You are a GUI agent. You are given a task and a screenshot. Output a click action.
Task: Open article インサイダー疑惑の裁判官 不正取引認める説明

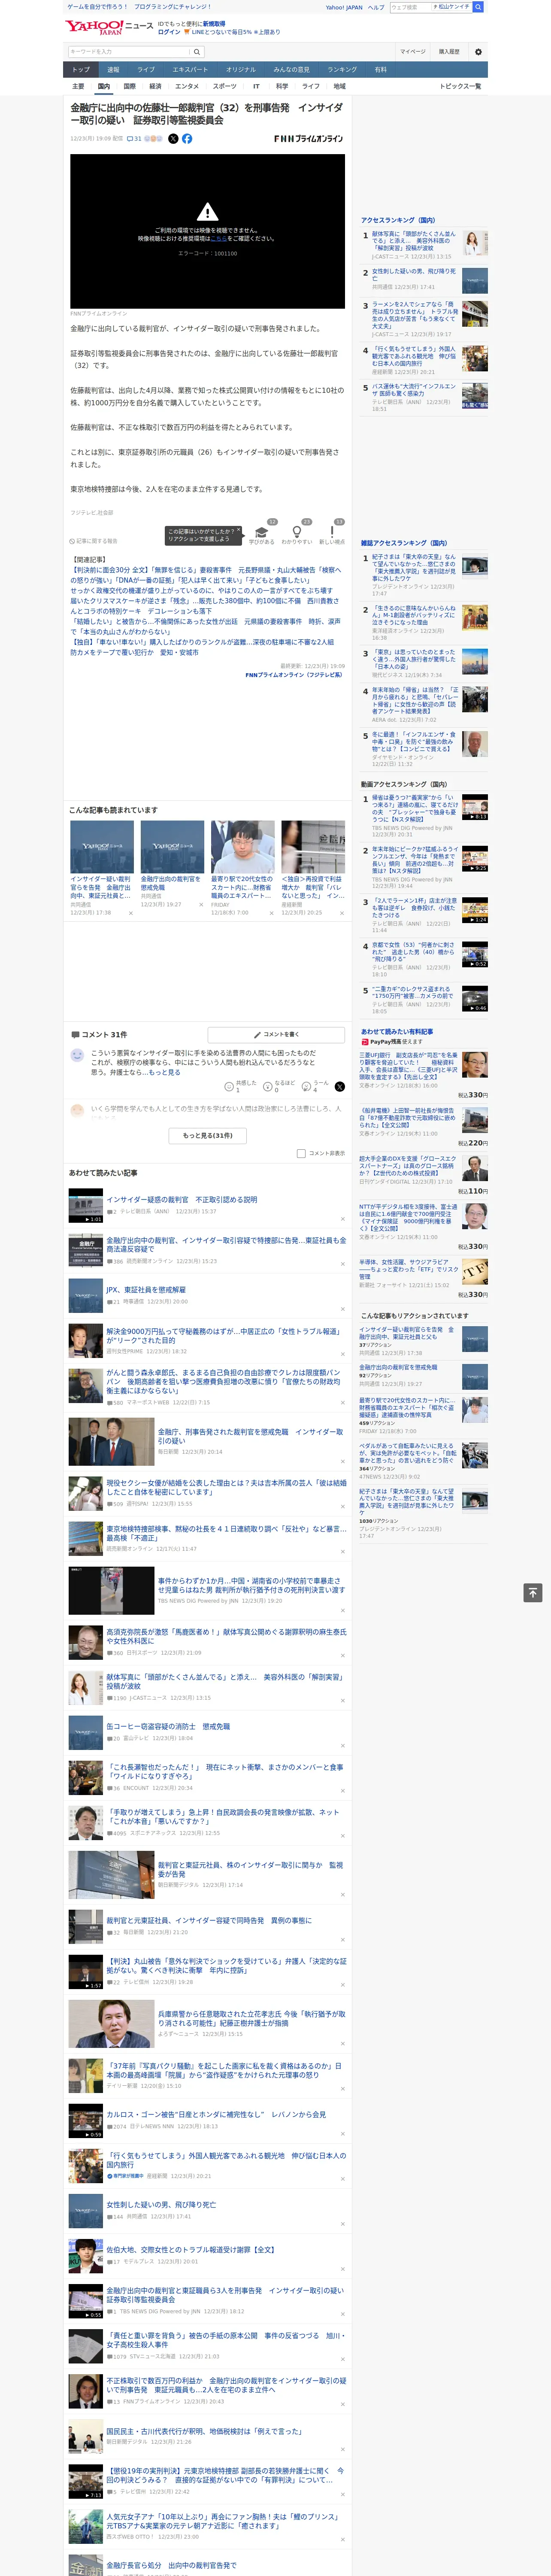coord(182,1200)
